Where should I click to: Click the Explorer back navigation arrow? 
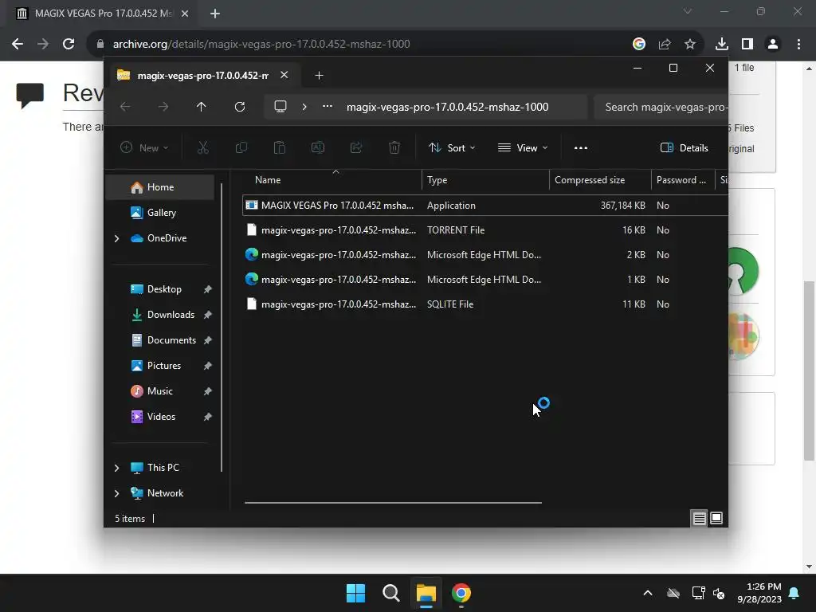(125, 107)
